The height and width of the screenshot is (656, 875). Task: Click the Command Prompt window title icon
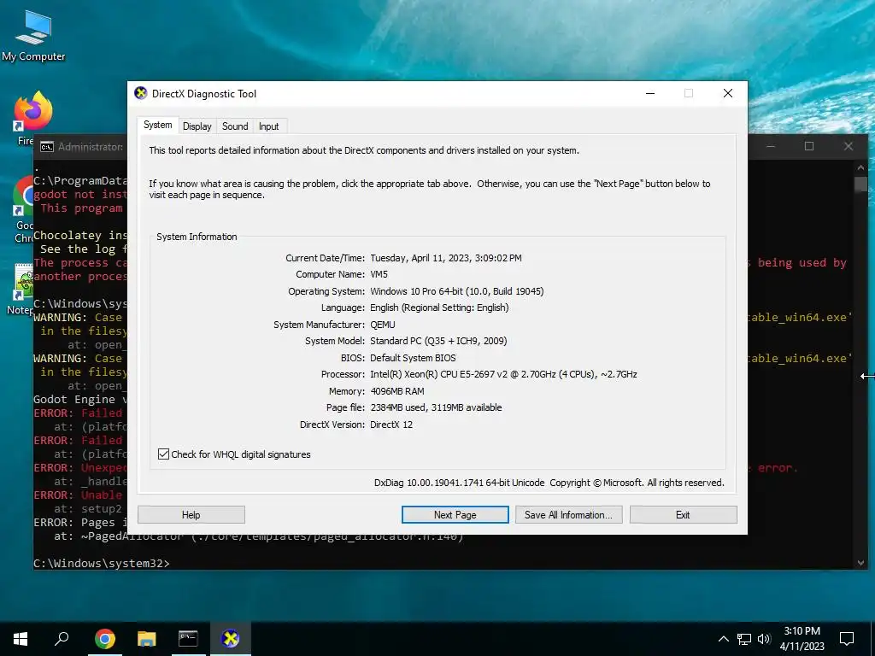coord(47,147)
